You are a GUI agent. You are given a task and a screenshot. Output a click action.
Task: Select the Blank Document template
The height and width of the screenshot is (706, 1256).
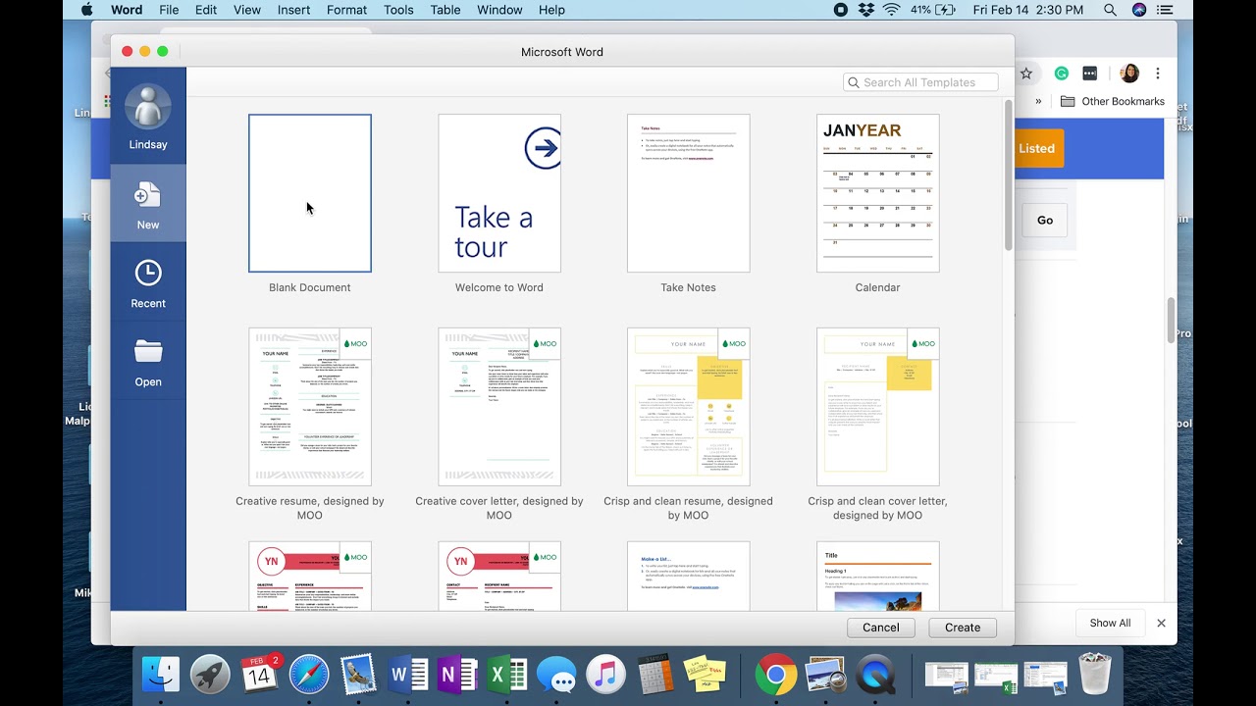click(310, 193)
